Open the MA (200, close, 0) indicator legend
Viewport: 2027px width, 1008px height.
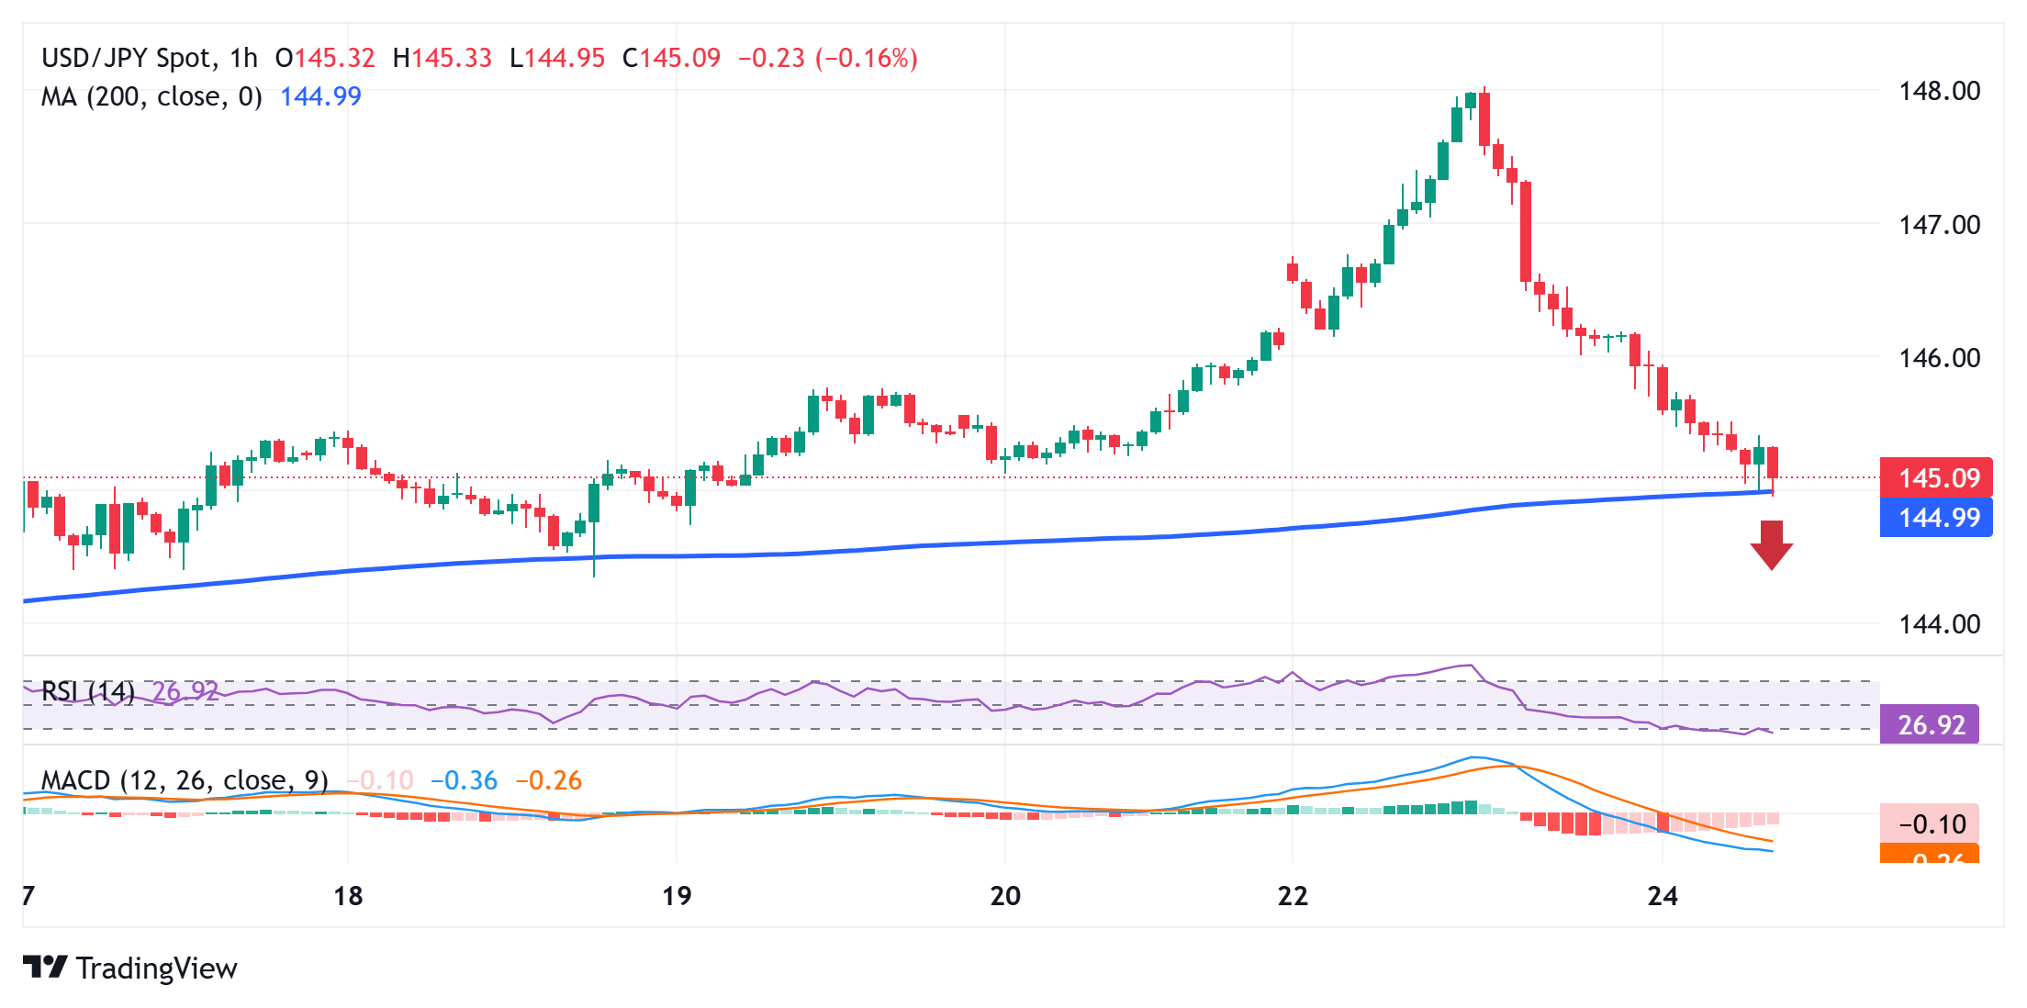click(x=151, y=96)
